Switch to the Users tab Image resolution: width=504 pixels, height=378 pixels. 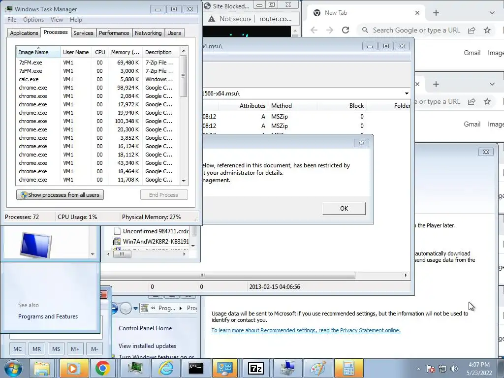pyautogui.click(x=174, y=33)
